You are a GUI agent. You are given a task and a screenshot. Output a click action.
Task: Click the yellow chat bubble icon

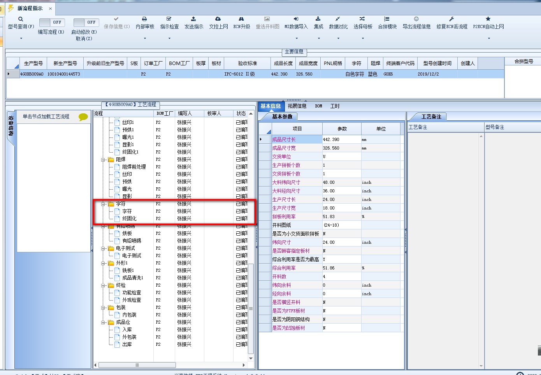(83, 117)
